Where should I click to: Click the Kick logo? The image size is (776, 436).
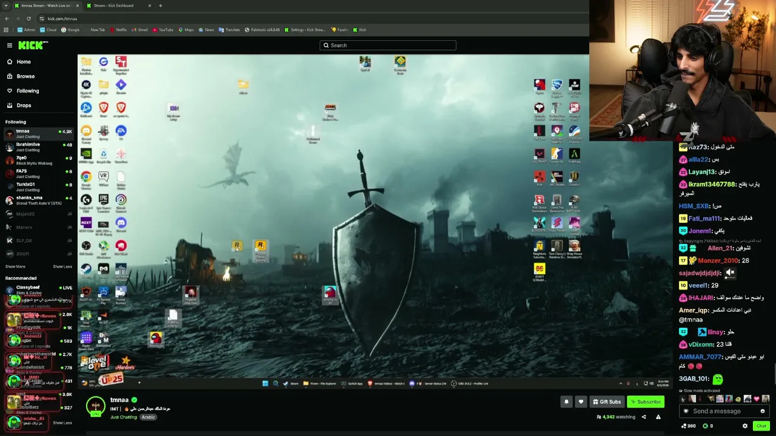click(33, 45)
